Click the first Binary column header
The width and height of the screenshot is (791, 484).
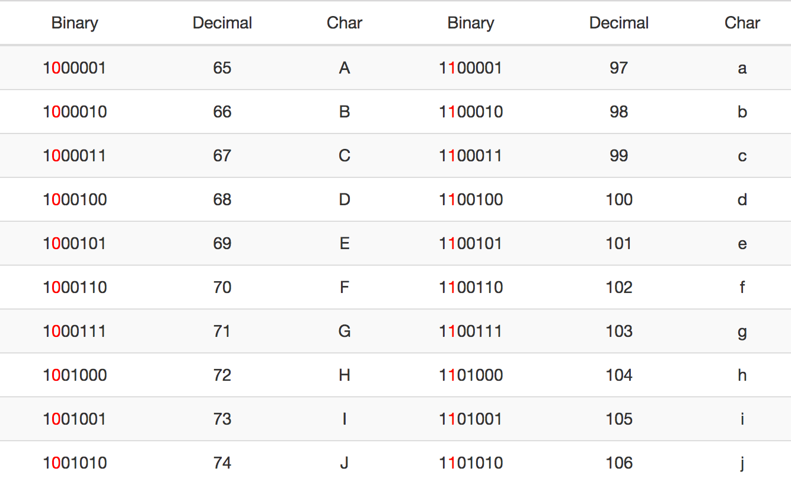pos(75,23)
